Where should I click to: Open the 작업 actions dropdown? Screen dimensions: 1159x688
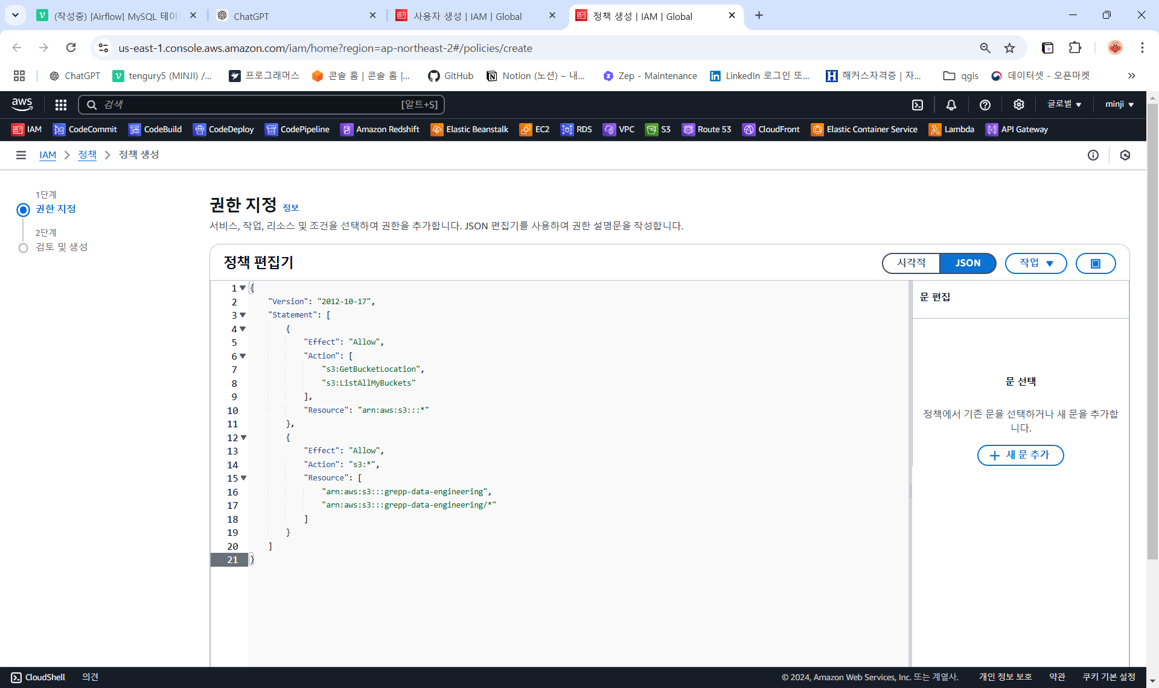pyautogui.click(x=1036, y=263)
